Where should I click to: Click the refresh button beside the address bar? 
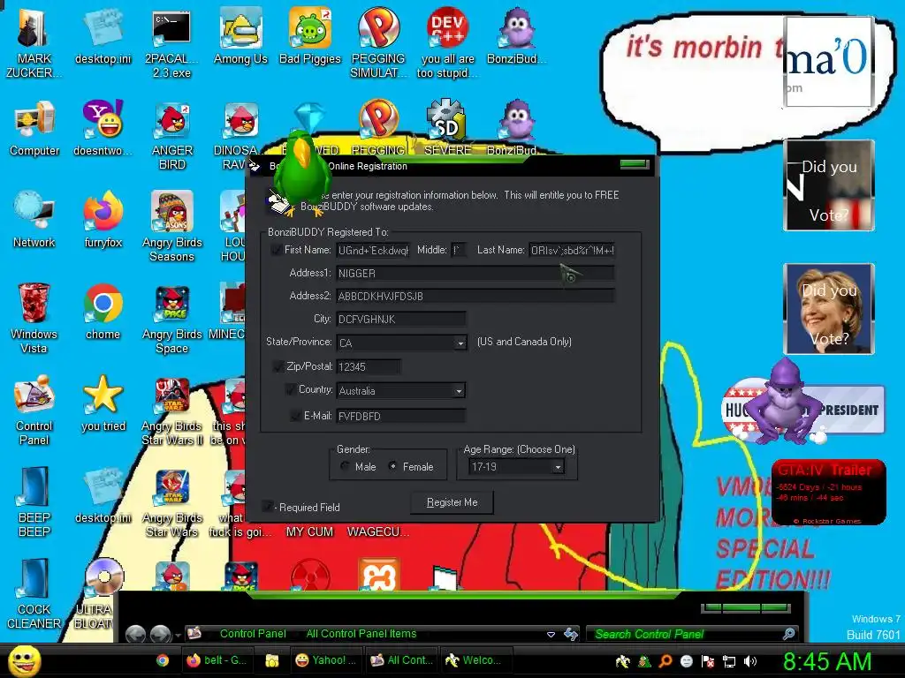[571, 634]
